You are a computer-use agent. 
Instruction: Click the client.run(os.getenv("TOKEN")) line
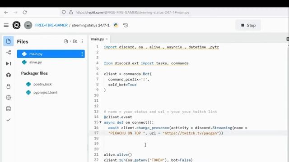[x=148, y=160]
